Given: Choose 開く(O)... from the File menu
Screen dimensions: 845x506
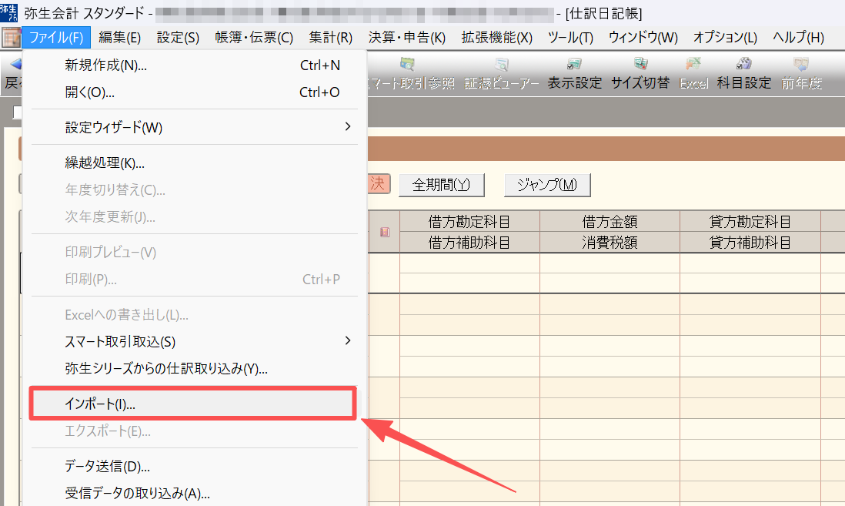Looking at the screenshot, I should pos(195,92).
